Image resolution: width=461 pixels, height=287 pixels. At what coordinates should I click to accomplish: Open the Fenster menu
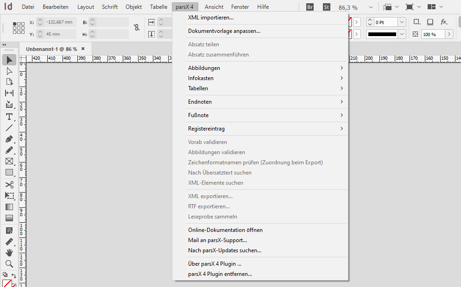point(240,7)
